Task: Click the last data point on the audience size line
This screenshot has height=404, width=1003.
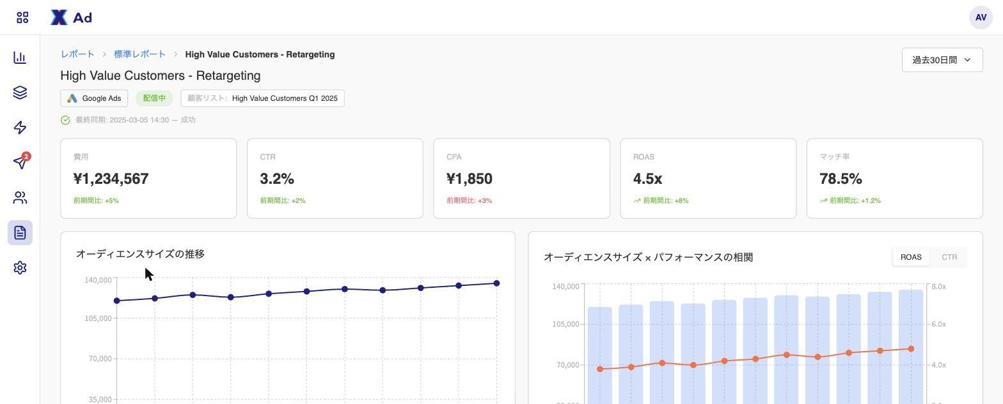Action: point(497,283)
